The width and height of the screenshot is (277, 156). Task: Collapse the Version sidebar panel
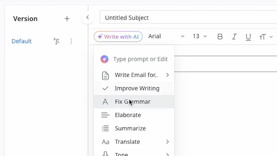87,18
